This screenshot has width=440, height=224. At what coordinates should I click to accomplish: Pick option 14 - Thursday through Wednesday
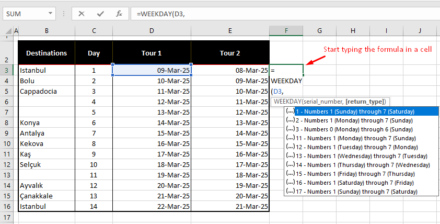click(x=363, y=164)
